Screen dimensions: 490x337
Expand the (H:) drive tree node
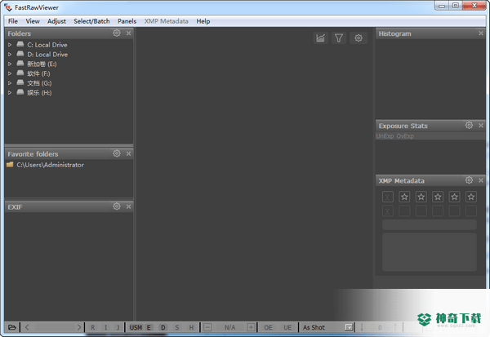point(10,93)
